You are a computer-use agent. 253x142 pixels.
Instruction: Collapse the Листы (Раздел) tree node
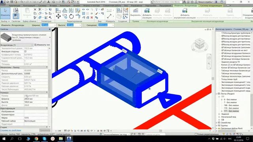[217, 94]
